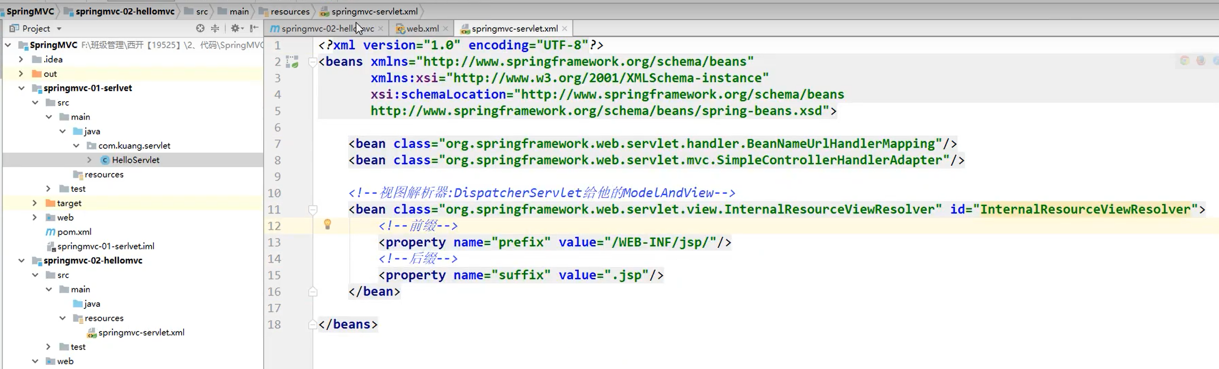Click the springmvc-servlet.xml file icon in project tree

92,333
